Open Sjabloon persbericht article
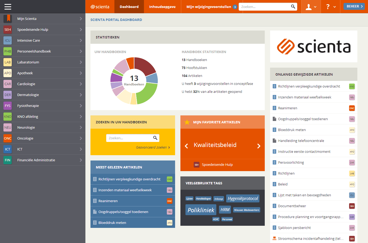368x243 pixels. [x=314, y=228]
